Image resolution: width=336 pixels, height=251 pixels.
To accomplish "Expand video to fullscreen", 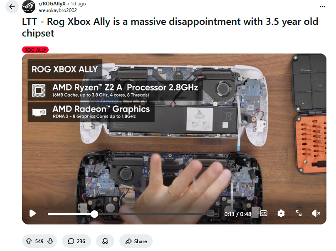I will (299, 213).
